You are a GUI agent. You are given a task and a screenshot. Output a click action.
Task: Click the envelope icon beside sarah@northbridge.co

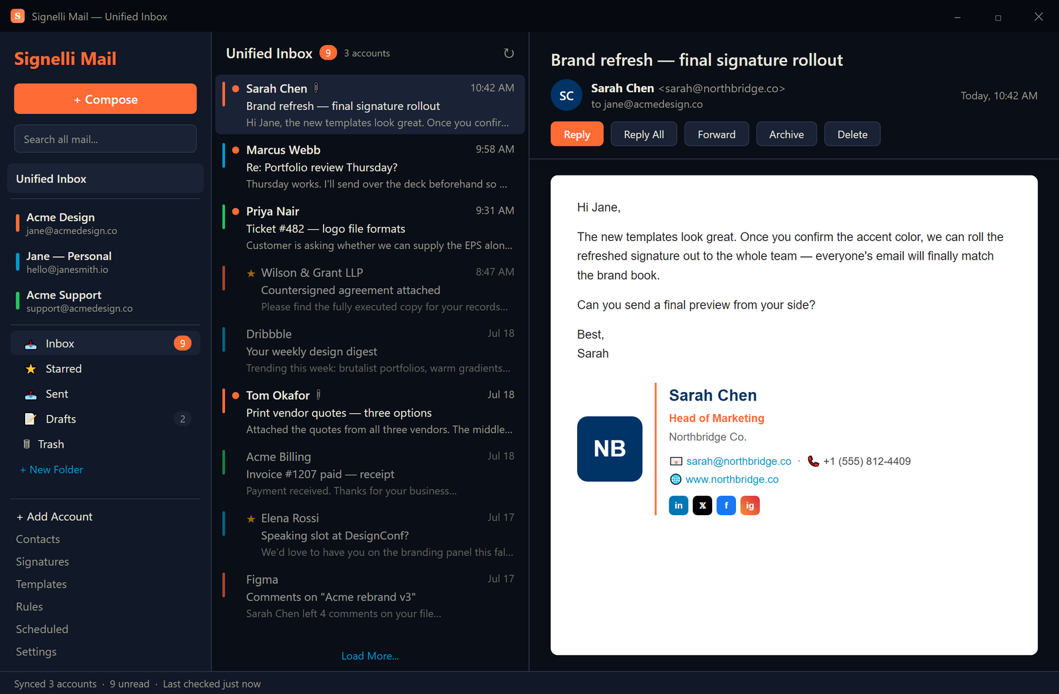[676, 462]
